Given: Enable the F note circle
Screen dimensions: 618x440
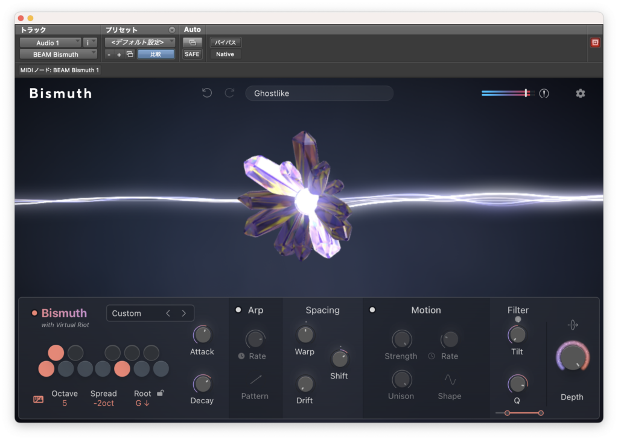Looking at the screenshot, I should pos(103,369).
